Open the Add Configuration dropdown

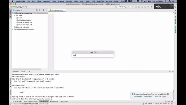[x=125, y=7]
